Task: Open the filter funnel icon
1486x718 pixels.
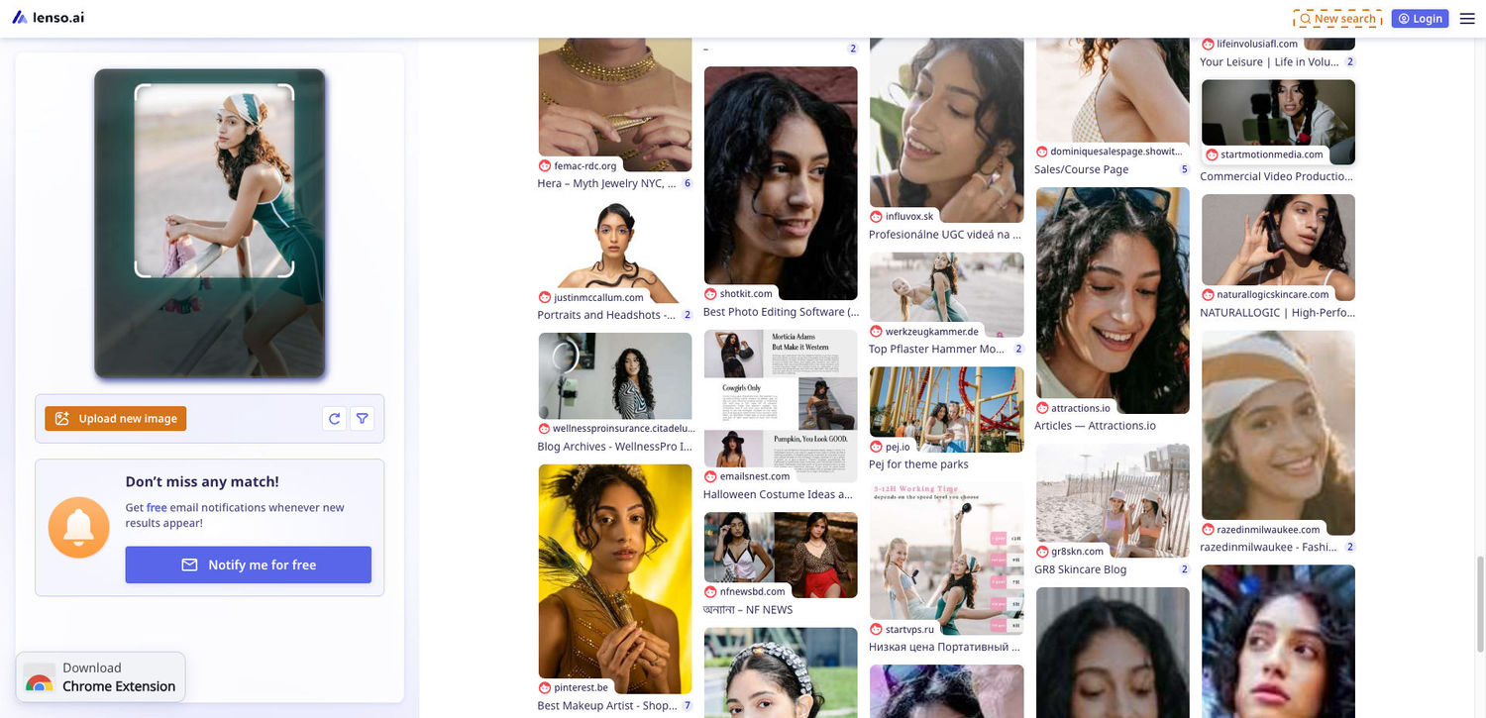Action: (x=363, y=419)
